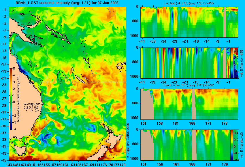Viewport: 245px width, 167px height.
Task: Click the '-4' tick on the temperature colorbar
Action: [14, 129]
